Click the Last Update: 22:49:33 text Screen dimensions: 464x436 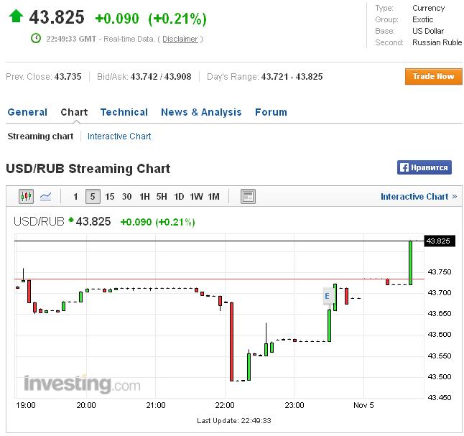pyautogui.click(x=234, y=421)
